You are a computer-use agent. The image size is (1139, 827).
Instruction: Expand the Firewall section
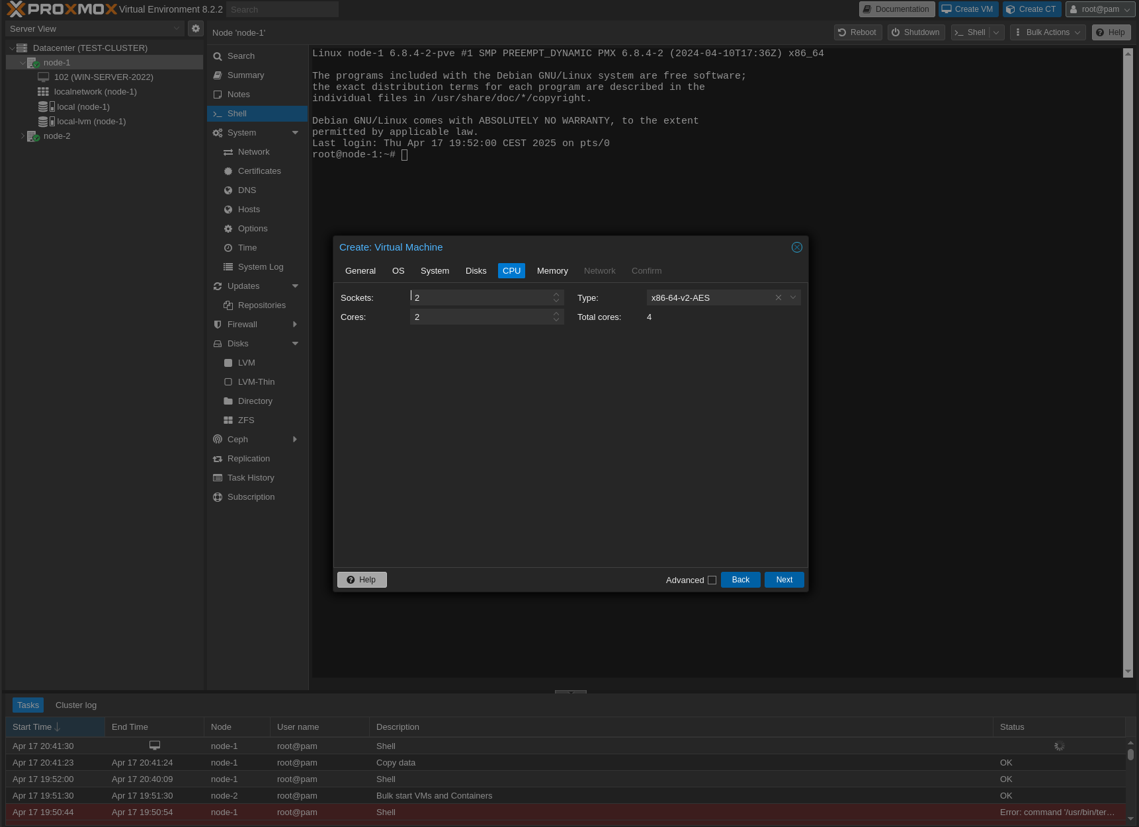pos(294,324)
